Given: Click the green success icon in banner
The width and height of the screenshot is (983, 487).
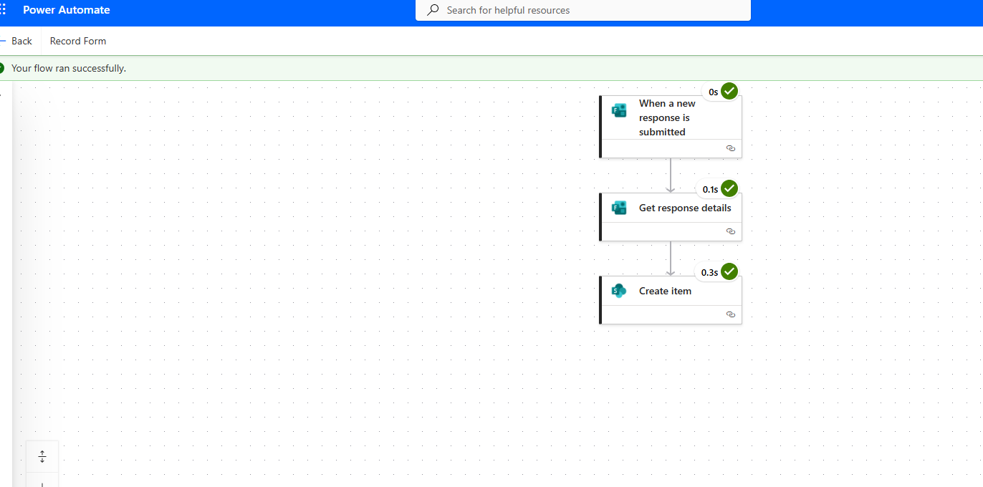Looking at the screenshot, I should 1,68.
